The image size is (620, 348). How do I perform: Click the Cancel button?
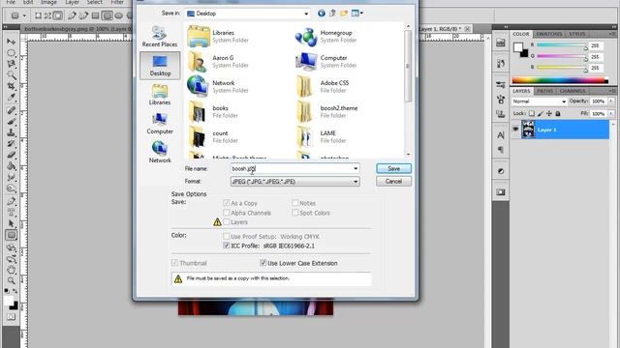tap(393, 182)
